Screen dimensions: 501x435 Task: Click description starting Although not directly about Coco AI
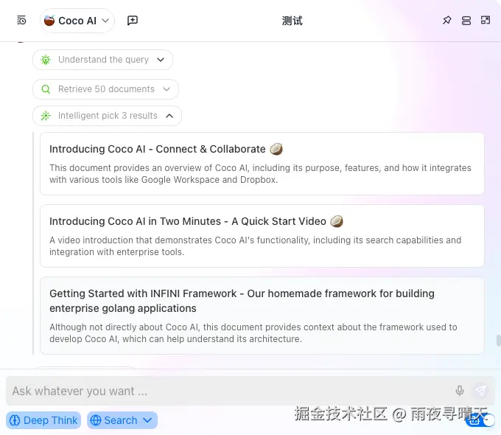(x=253, y=333)
